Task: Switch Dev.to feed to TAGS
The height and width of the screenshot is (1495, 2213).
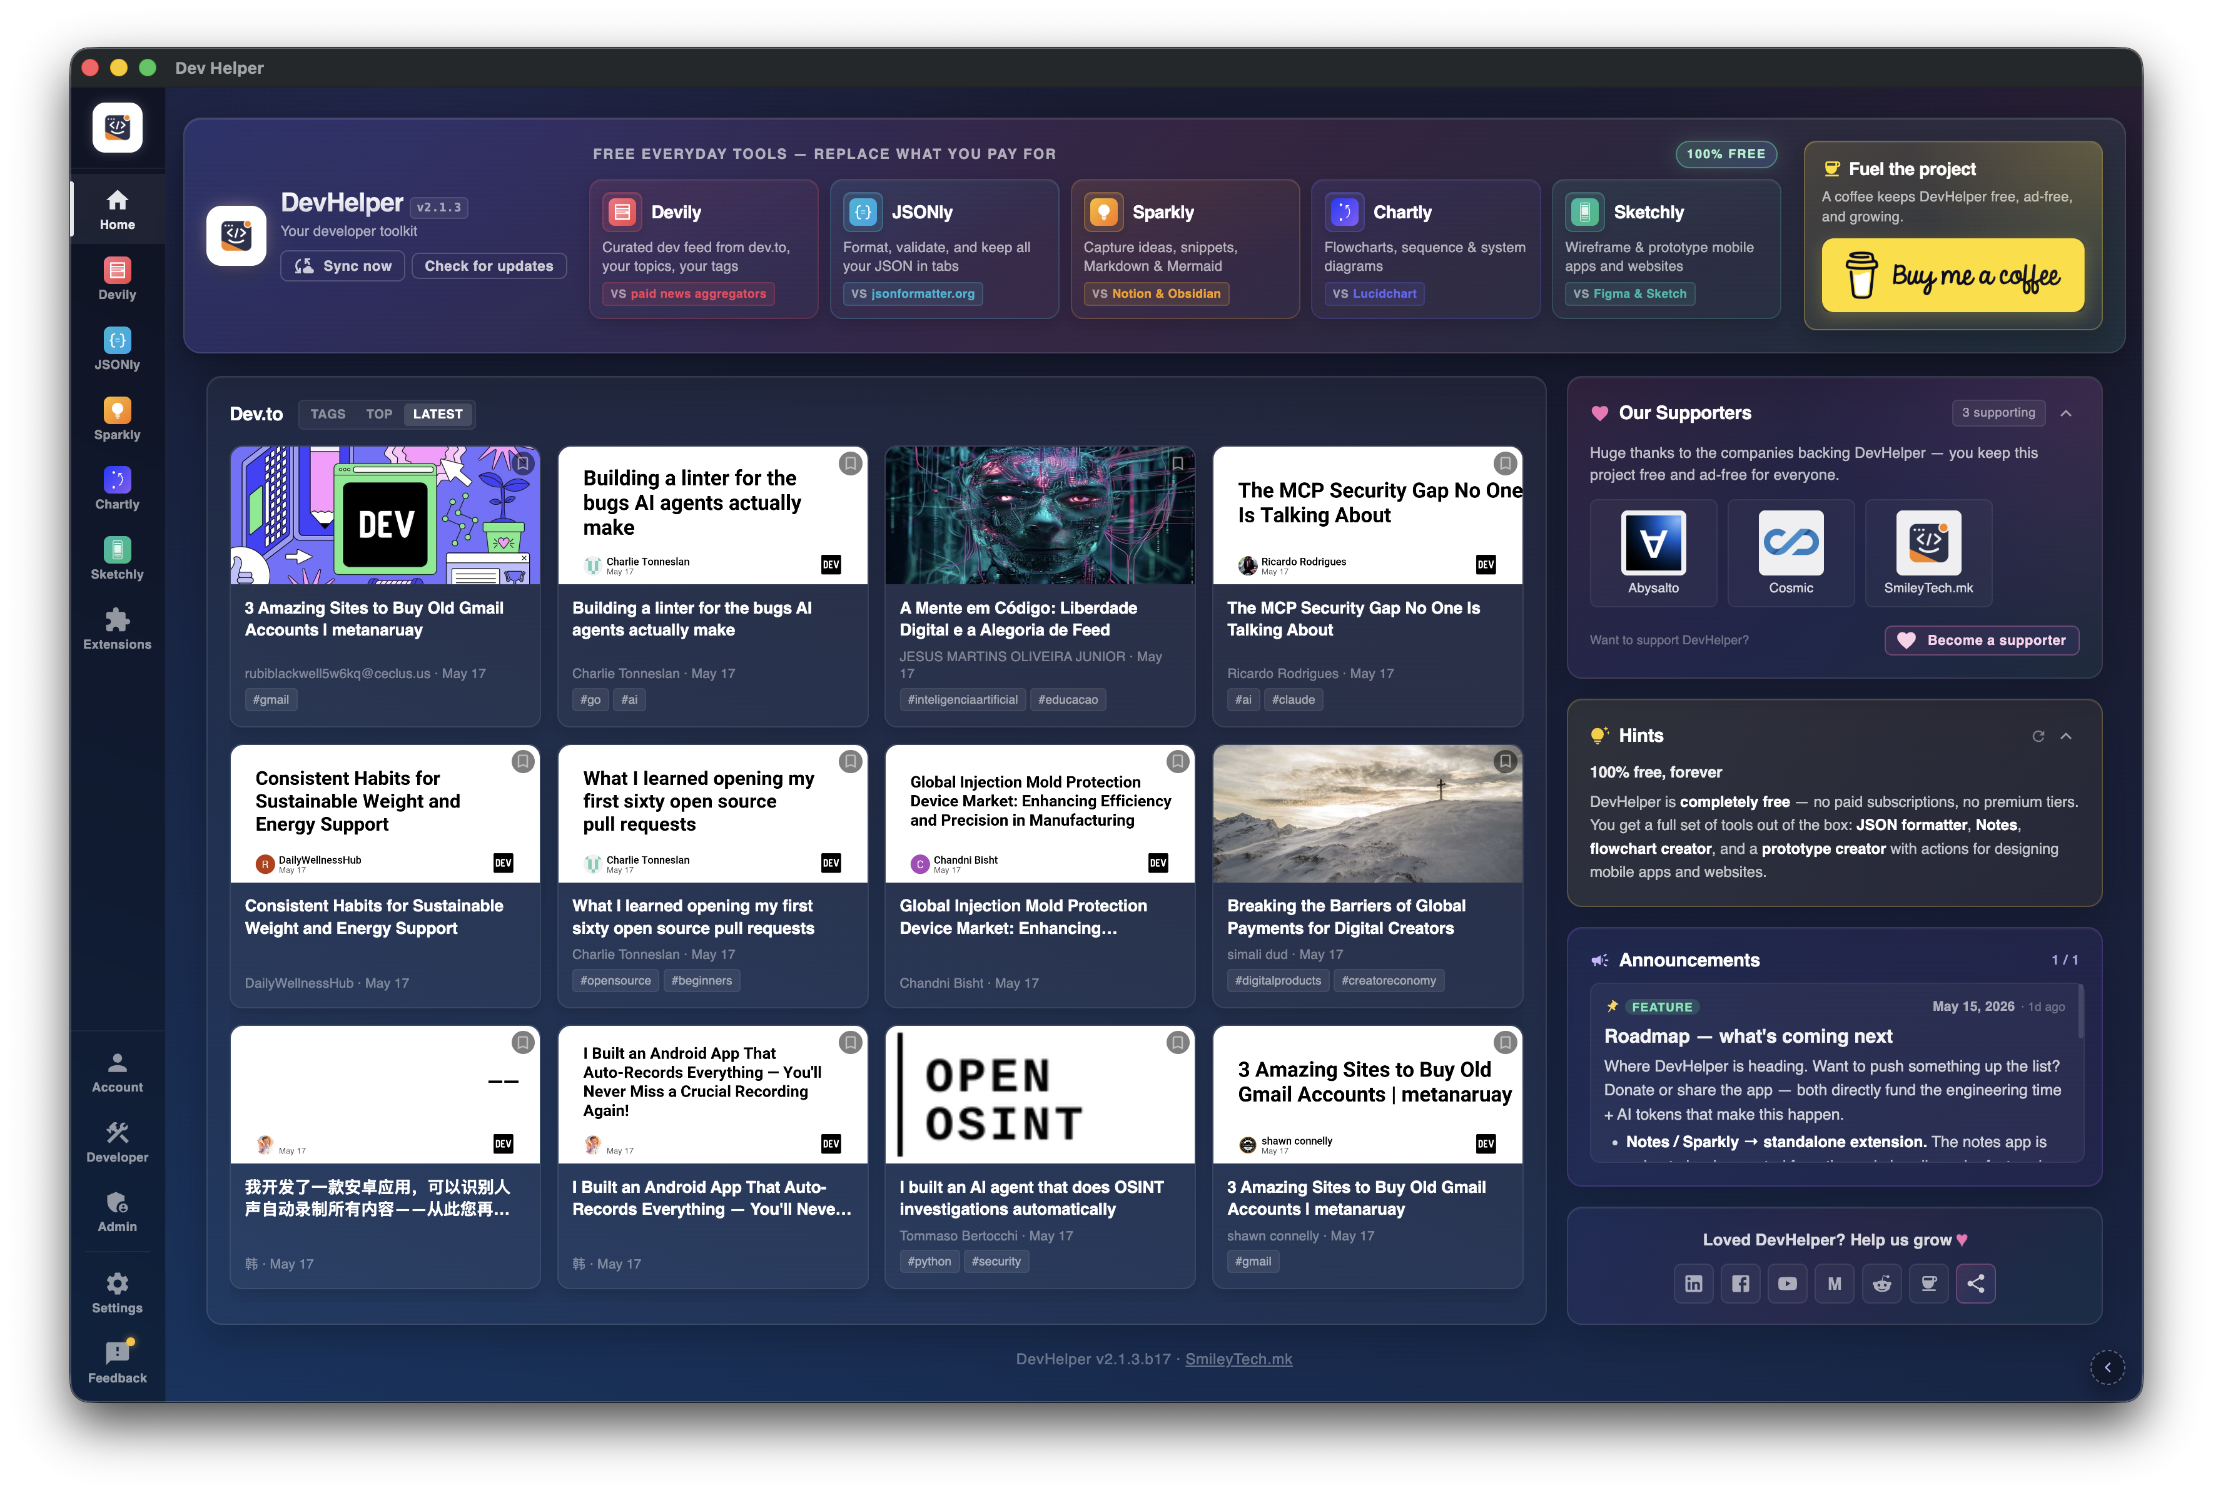Action: [328, 414]
